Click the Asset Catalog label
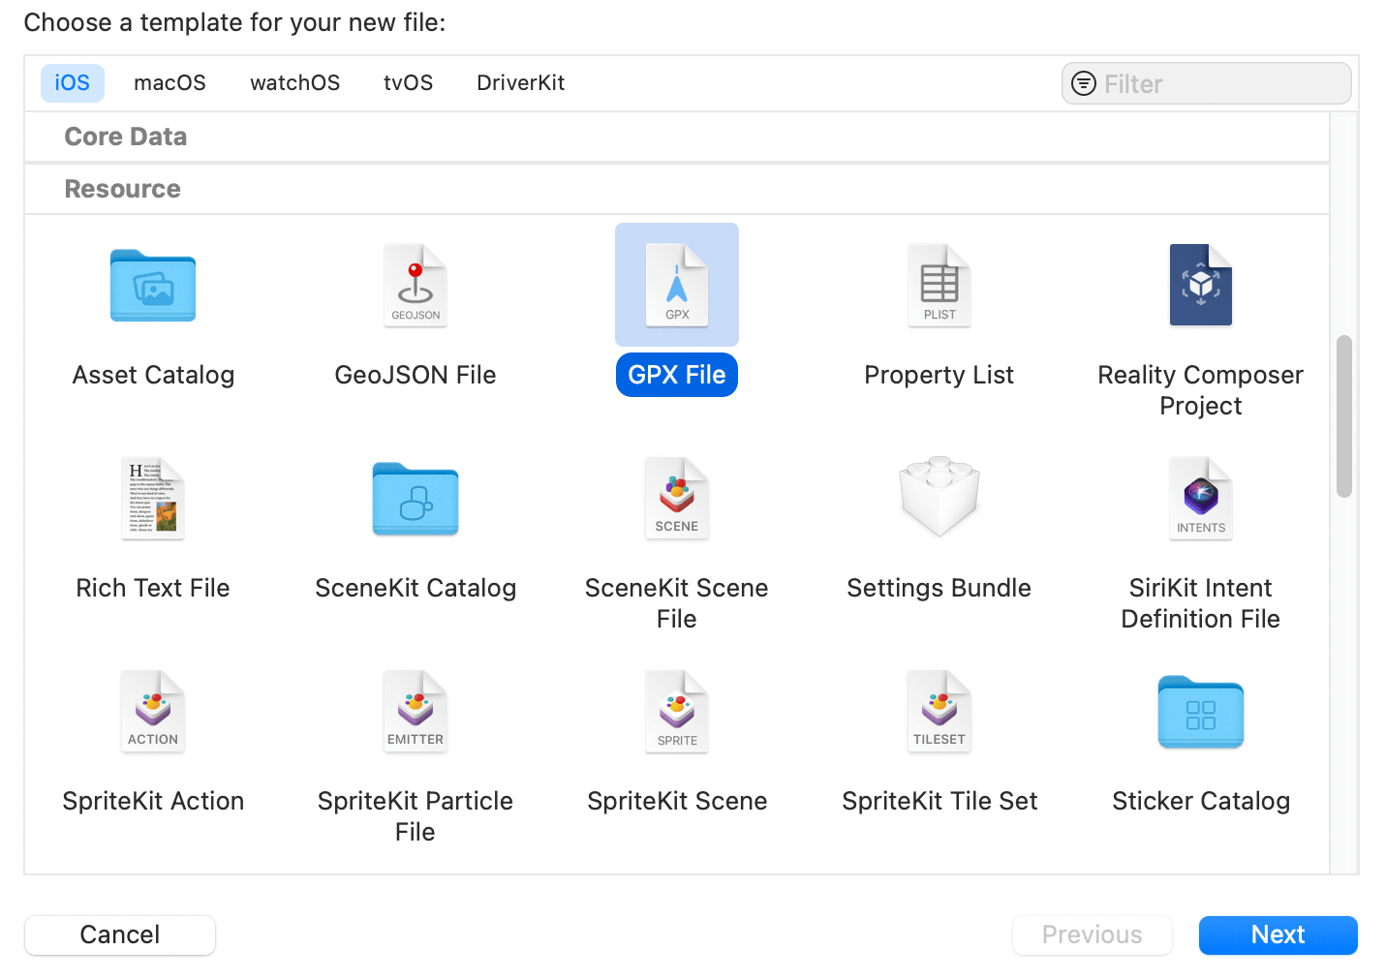Image resolution: width=1386 pixels, height=980 pixels. pos(153,375)
